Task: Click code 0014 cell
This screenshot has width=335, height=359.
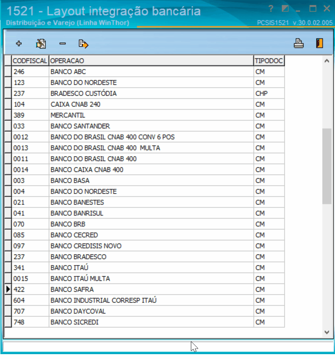Action: click(x=30, y=170)
